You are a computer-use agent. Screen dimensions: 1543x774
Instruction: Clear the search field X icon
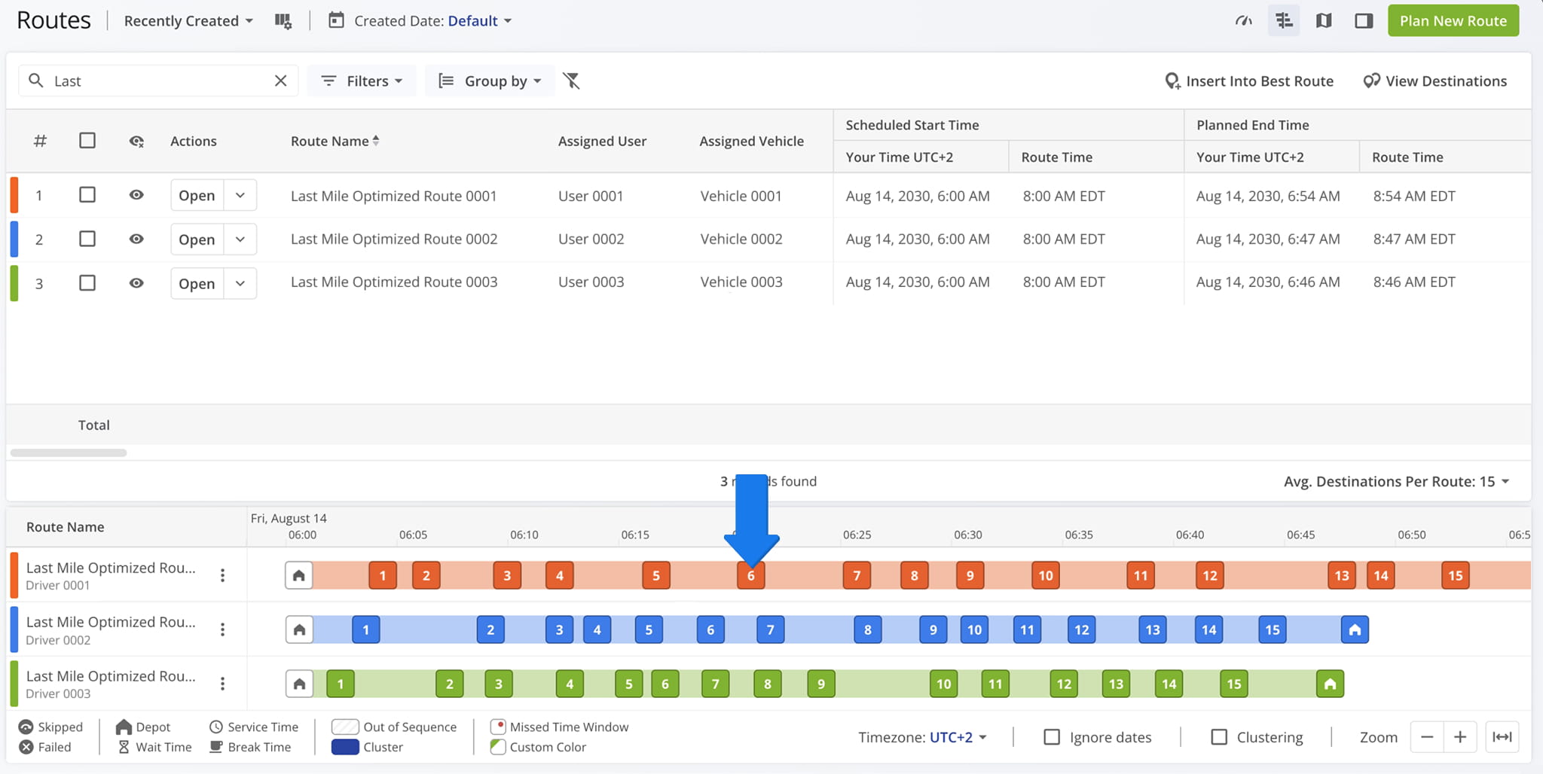(x=280, y=81)
